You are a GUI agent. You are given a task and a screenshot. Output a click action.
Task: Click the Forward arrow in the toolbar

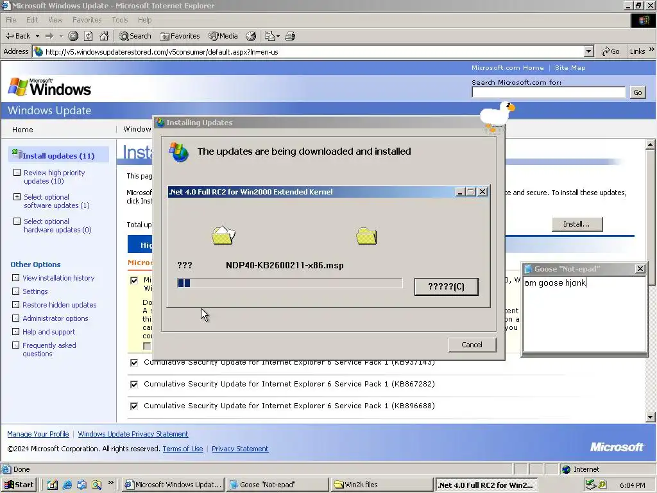49,36
